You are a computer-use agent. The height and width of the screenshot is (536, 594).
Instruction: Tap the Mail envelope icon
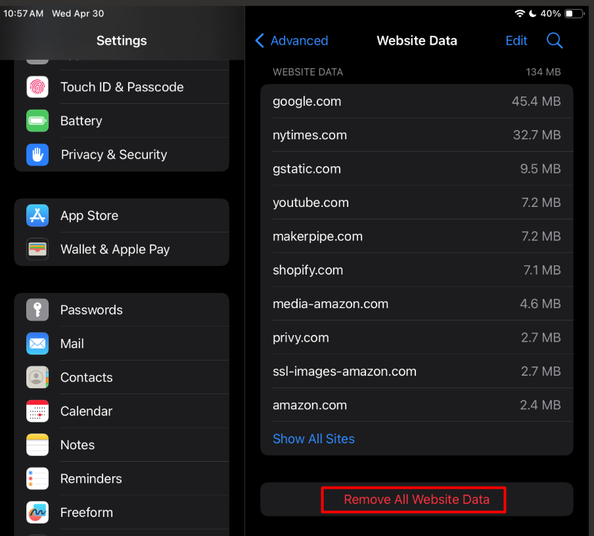pyautogui.click(x=37, y=344)
